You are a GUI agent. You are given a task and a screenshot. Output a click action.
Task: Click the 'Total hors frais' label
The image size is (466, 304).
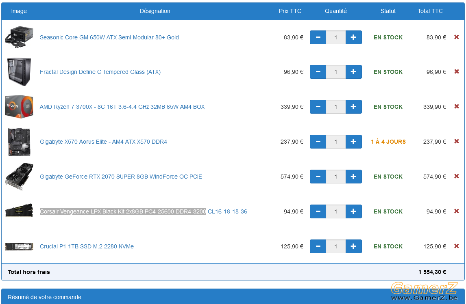click(29, 272)
